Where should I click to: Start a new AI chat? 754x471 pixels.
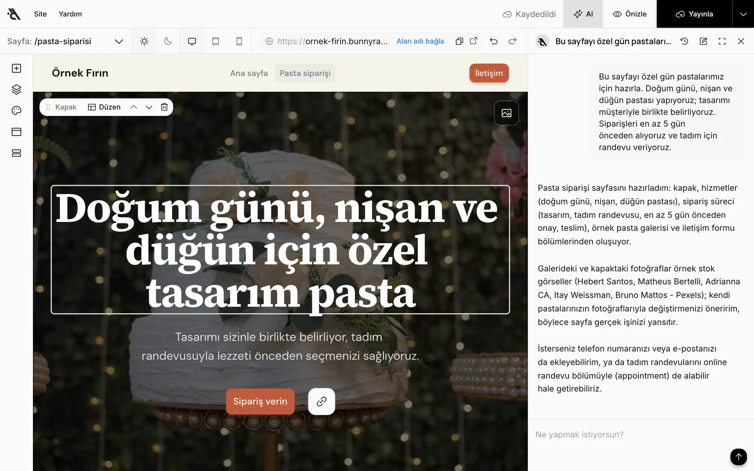(703, 41)
